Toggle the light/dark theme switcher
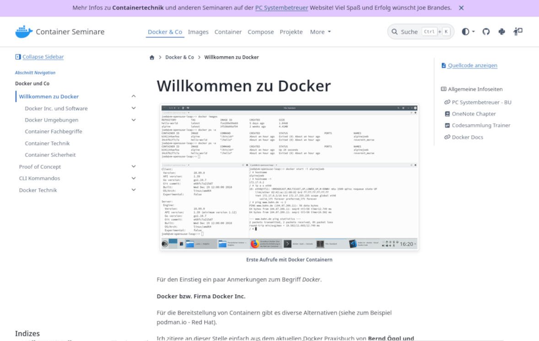Viewport: 539px width, 341px height. 468,31
